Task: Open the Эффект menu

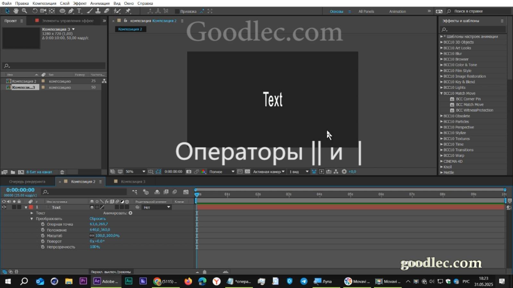Action: click(80, 3)
